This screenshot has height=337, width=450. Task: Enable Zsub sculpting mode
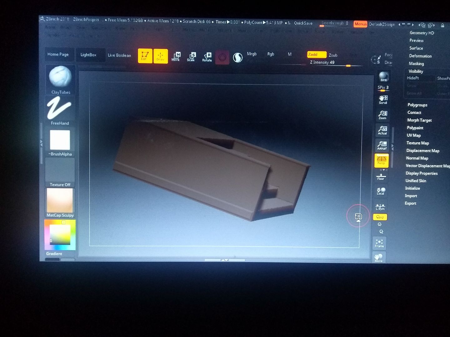333,55
